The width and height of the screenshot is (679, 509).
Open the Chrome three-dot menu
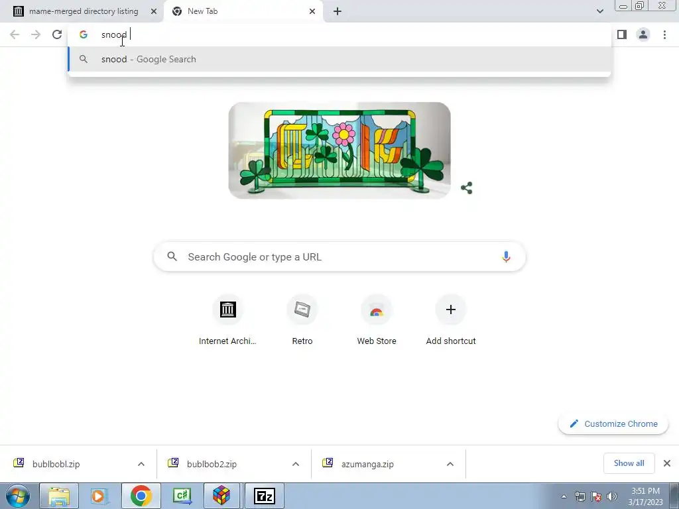click(x=664, y=34)
